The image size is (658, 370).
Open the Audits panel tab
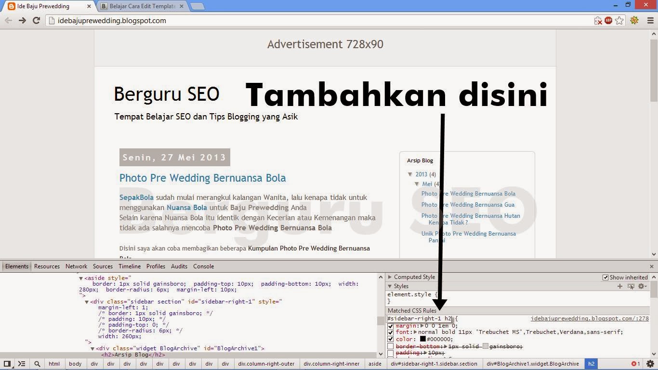[179, 266]
